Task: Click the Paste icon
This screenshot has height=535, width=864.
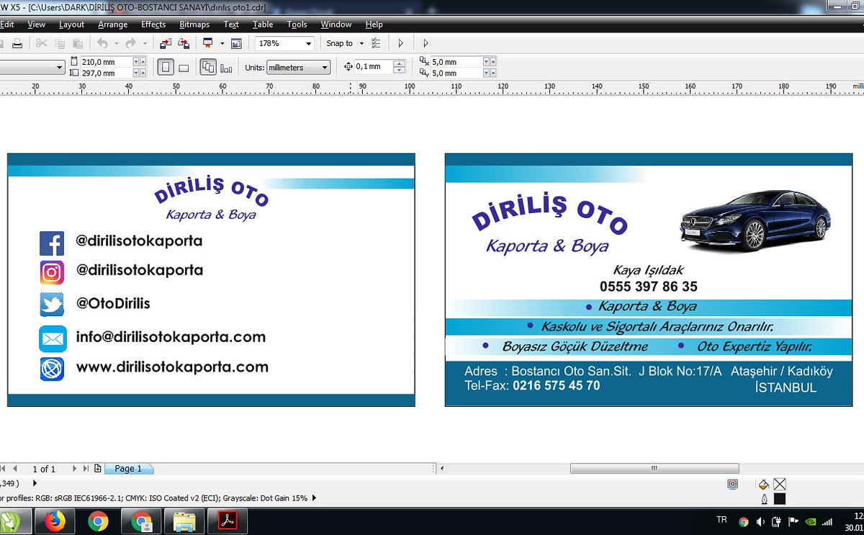Action: 77,43
